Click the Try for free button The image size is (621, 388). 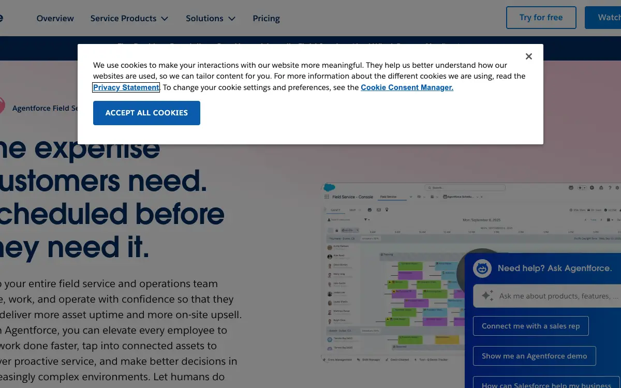pos(541,18)
